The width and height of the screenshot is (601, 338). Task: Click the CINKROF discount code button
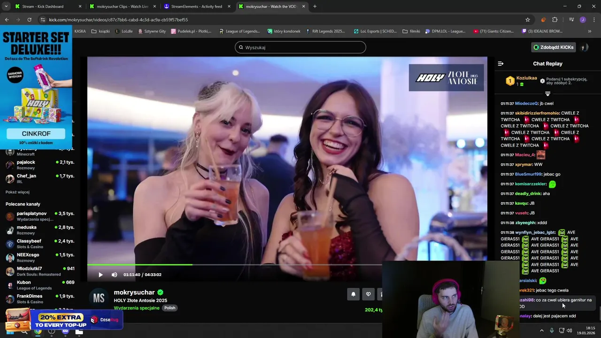click(x=36, y=134)
